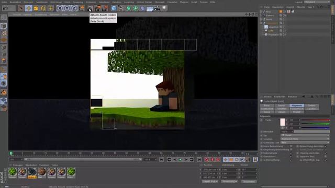Toggle the Z axis lock
The image size is (335, 188).
(74, 8)
